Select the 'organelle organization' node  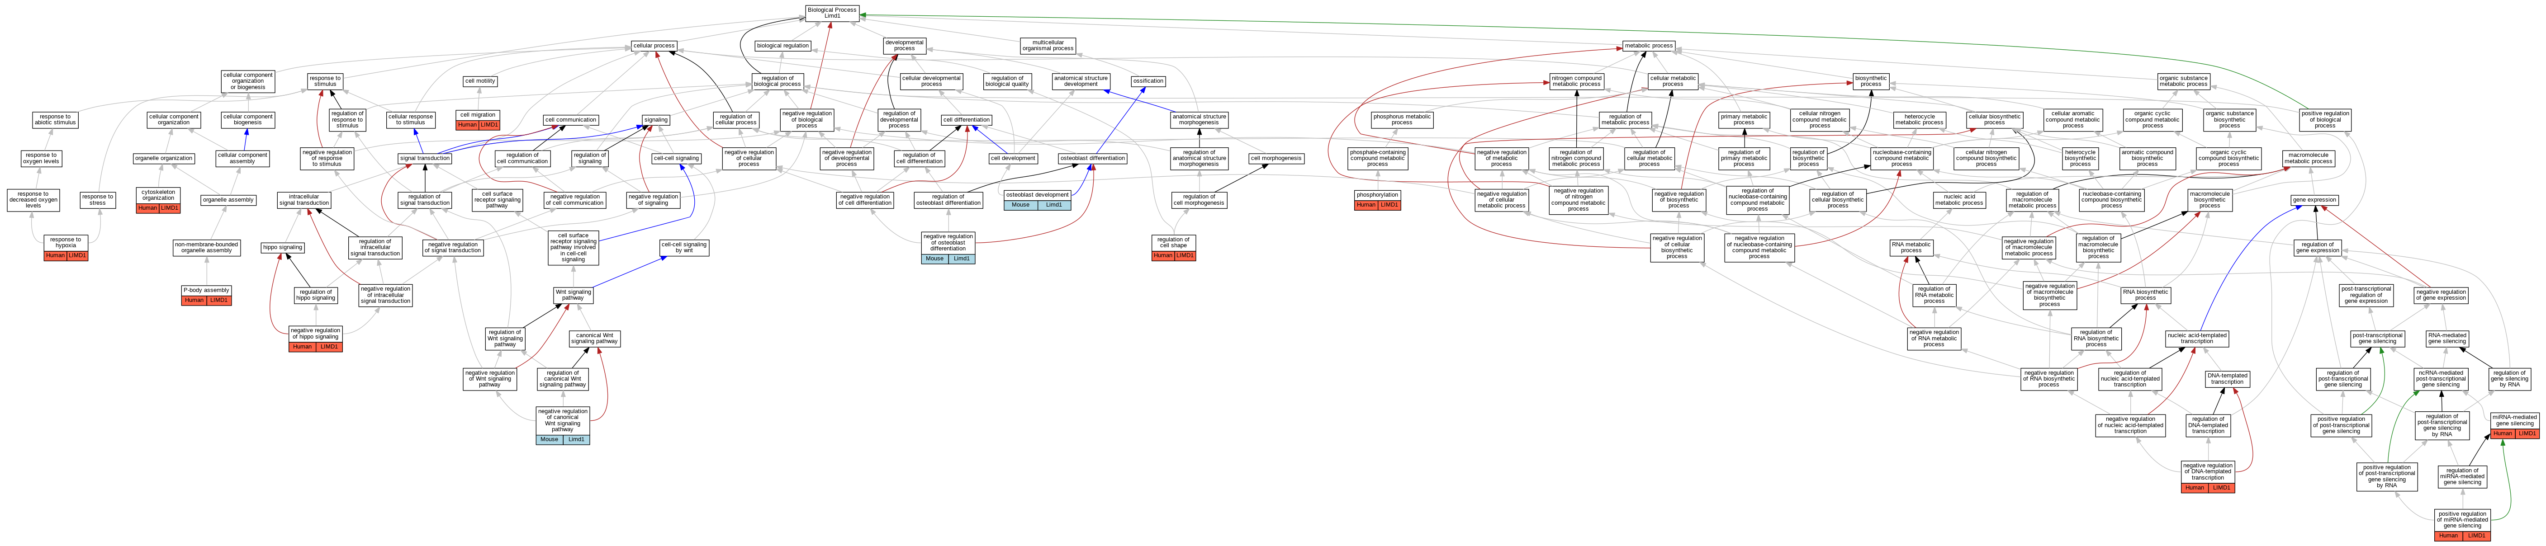pos(164,158)
